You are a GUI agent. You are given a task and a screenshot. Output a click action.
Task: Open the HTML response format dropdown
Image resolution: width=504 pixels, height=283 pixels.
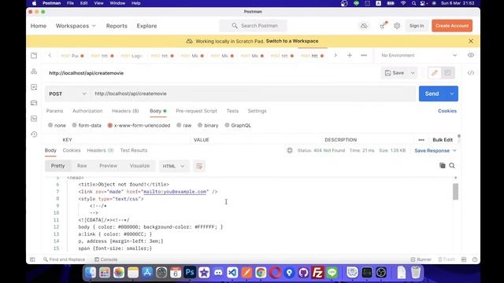pyautogui.click(x=173, y=166)
